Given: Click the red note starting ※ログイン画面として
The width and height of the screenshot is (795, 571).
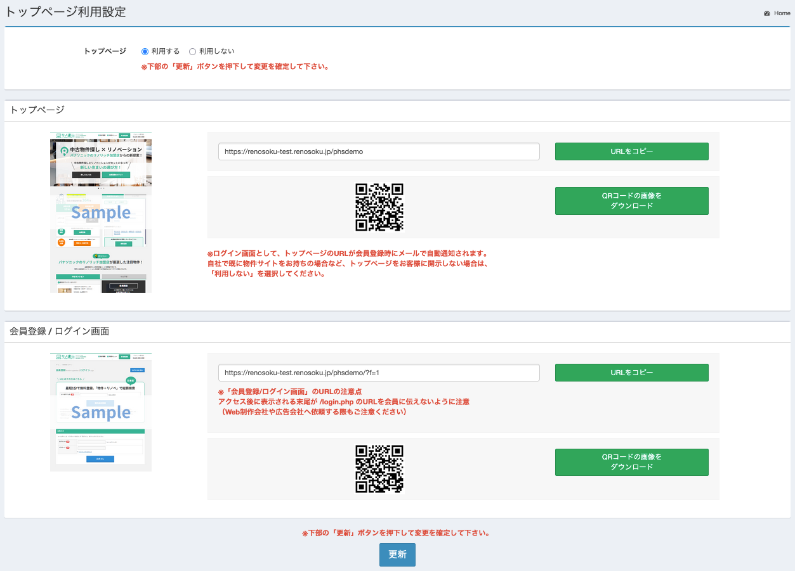Looking at the screenshot, I should pyautogui.click(x=348, y=264).
